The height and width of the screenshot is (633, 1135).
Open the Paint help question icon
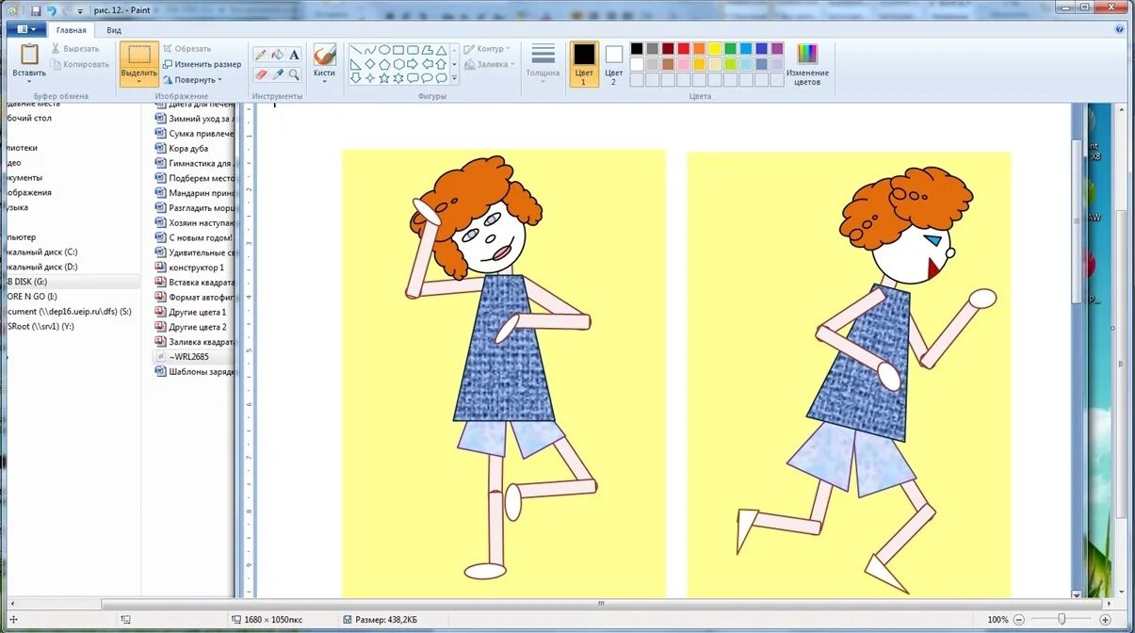tap(1120, 29)
